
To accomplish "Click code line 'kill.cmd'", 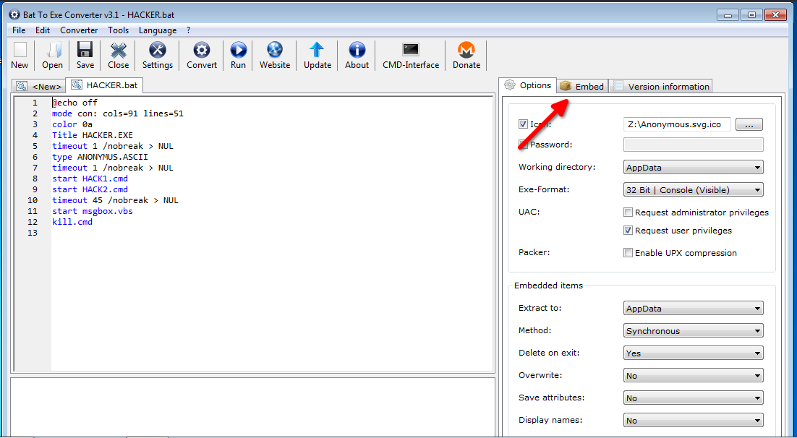I will pyautogui.click(x=72, y=222).
